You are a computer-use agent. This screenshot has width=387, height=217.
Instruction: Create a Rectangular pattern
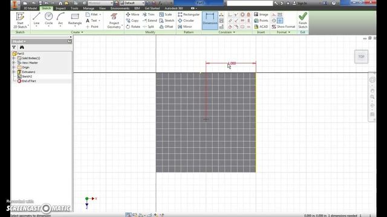click(x=189, y=14)
